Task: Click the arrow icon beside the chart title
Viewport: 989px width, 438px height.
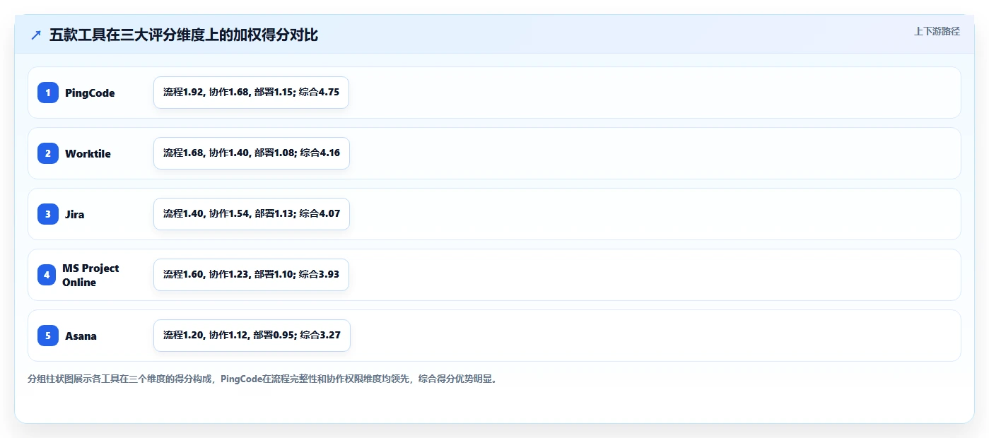Action: tap(36, 35)
